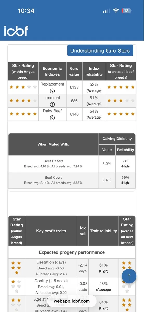Viewport: 144px width, 312px height.
Task: Tap the Beef Heifers calving row
Action: pyautogui.click(x=72, y=164)
